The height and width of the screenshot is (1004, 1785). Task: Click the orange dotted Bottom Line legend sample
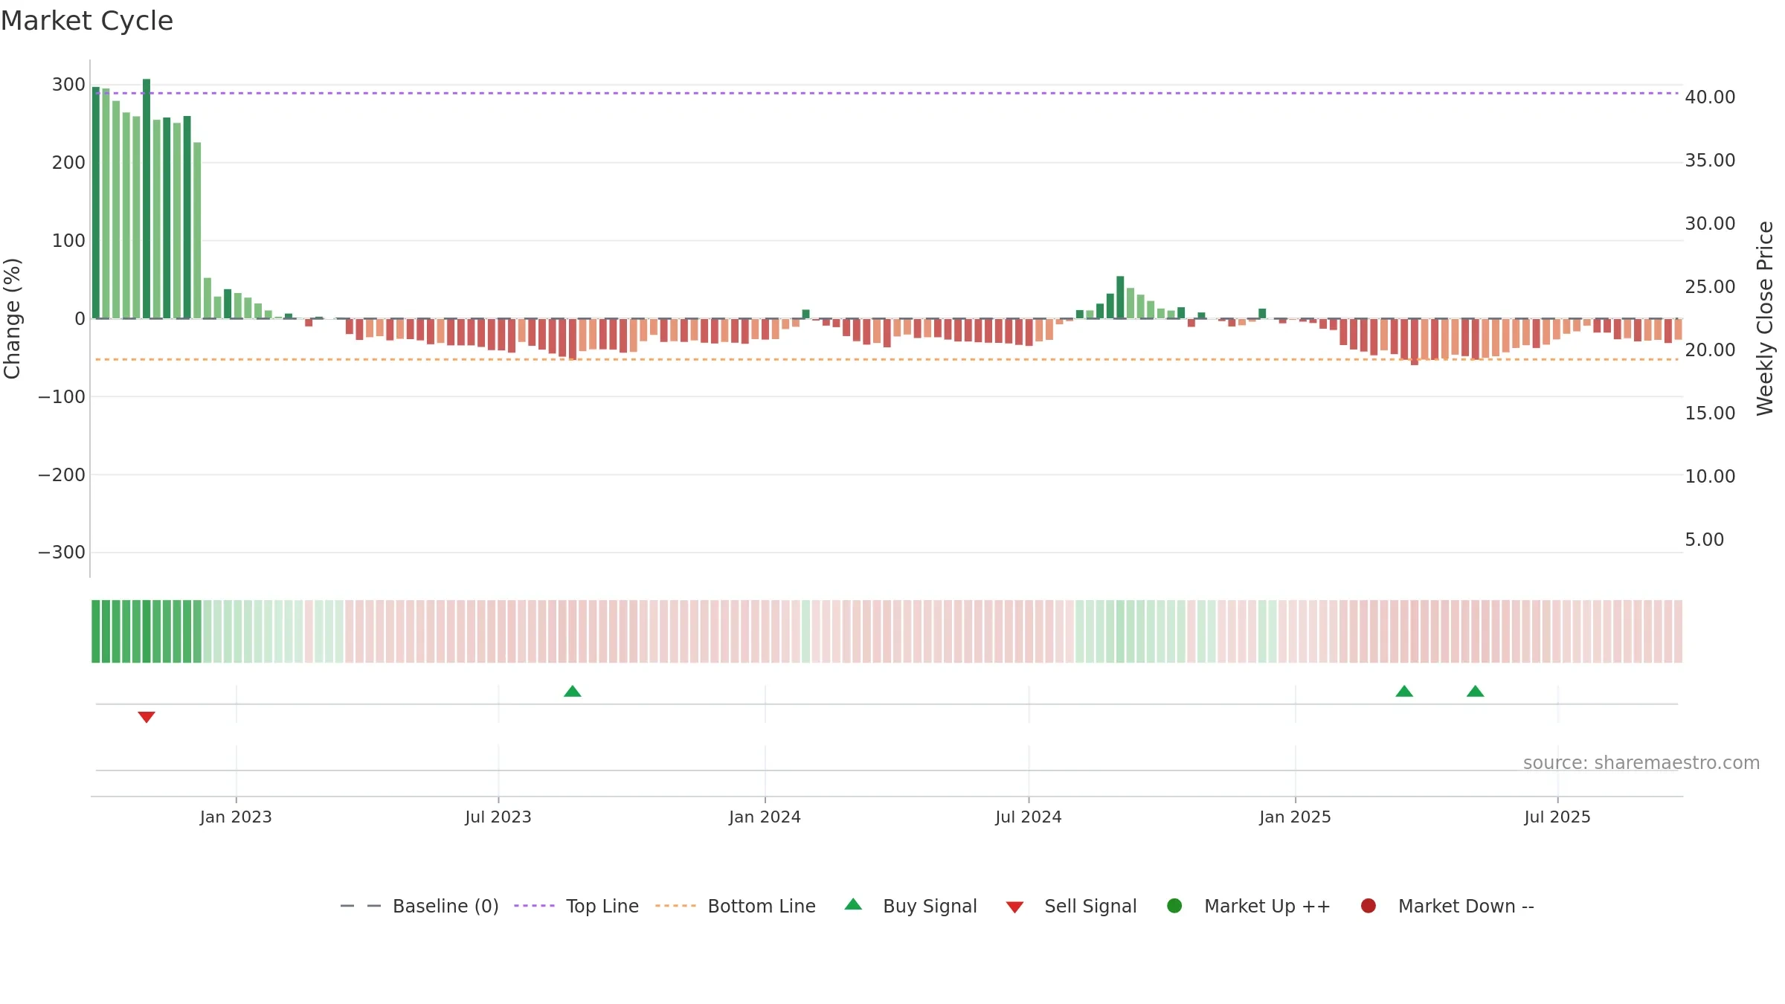[x=675, y=906]
